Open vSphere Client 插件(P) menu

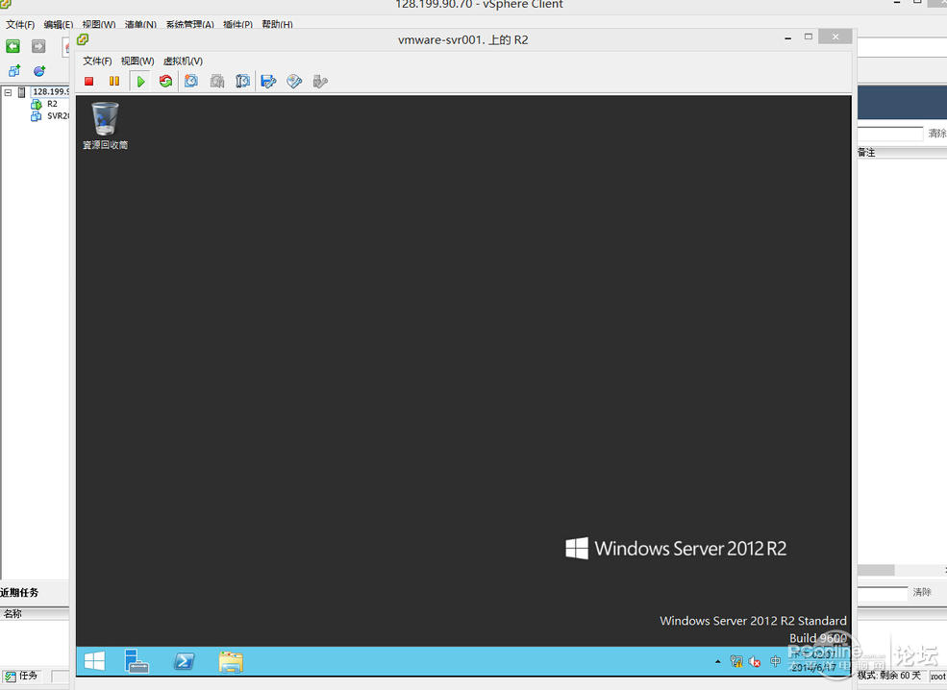point(238,25)
